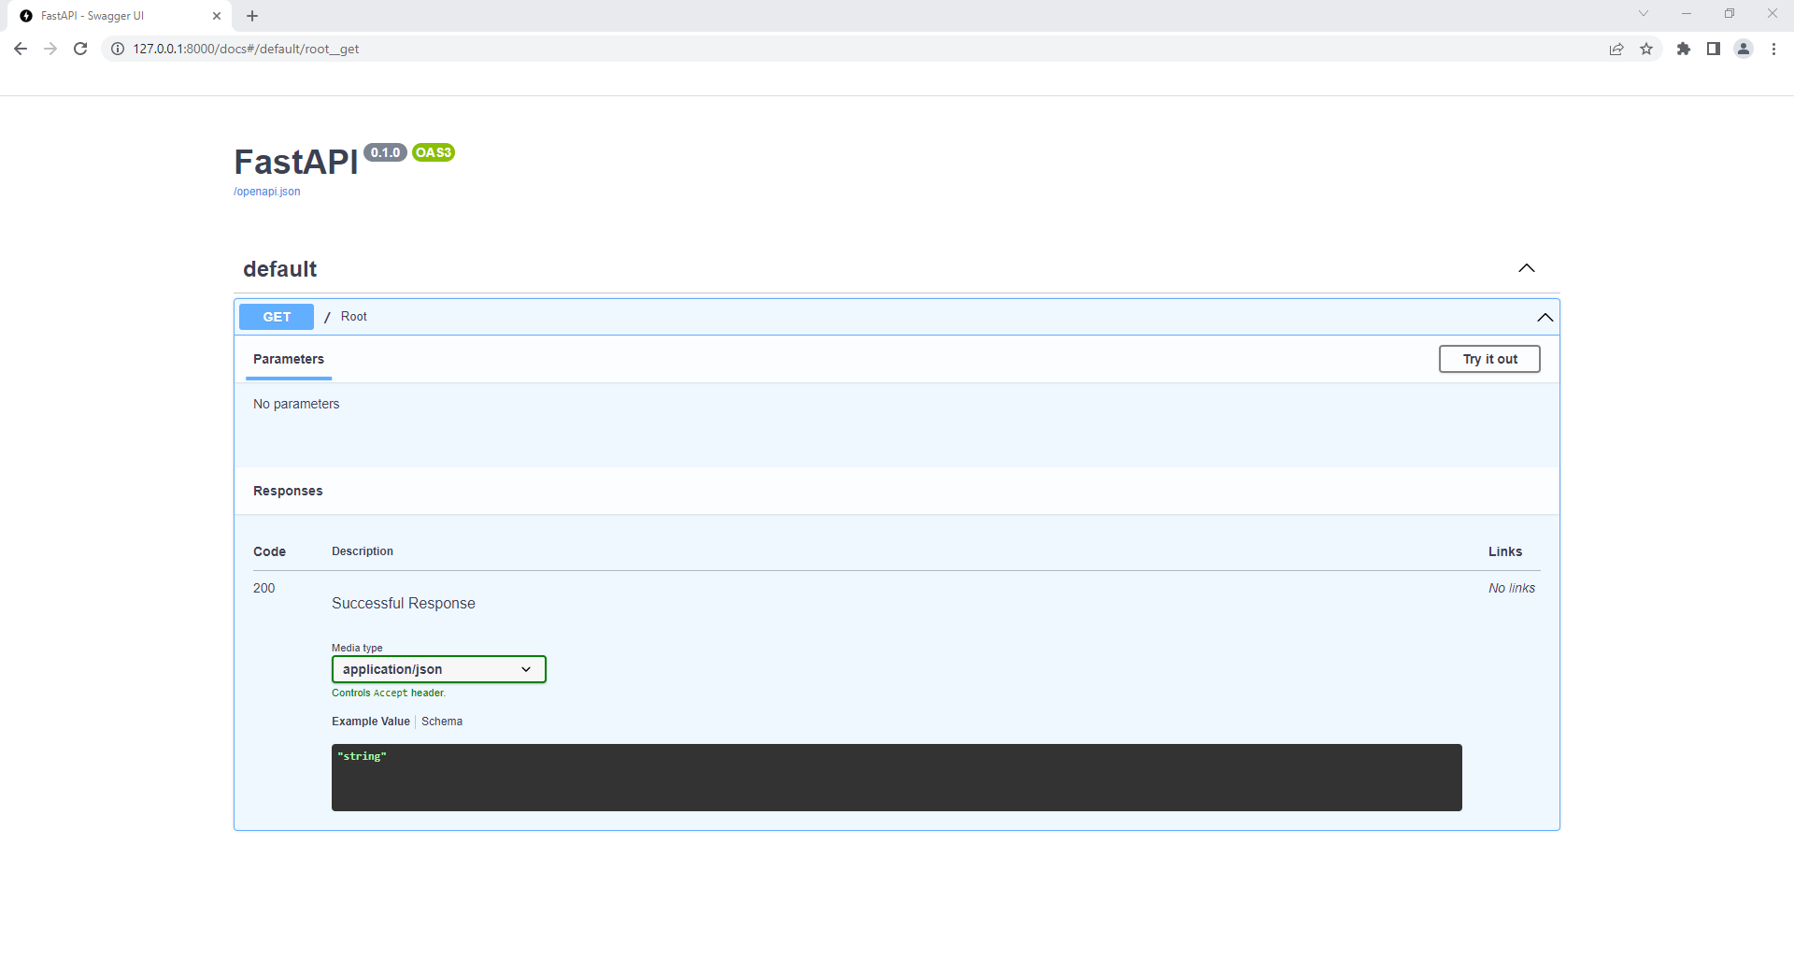Click the Controls Accept header note
Image resolution: width=1794 pixels, height=972 pixels.
coord(389,693)
